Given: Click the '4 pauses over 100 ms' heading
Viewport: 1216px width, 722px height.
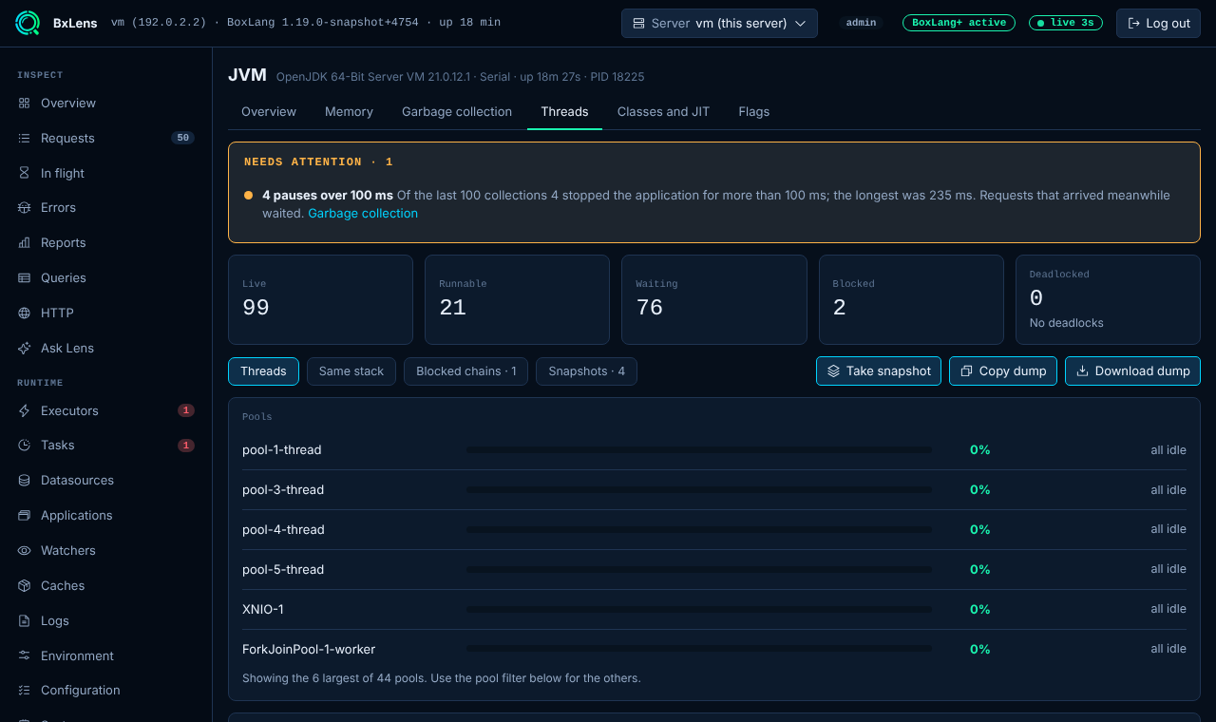Looking at the screenshot, I should pos(328,195).
